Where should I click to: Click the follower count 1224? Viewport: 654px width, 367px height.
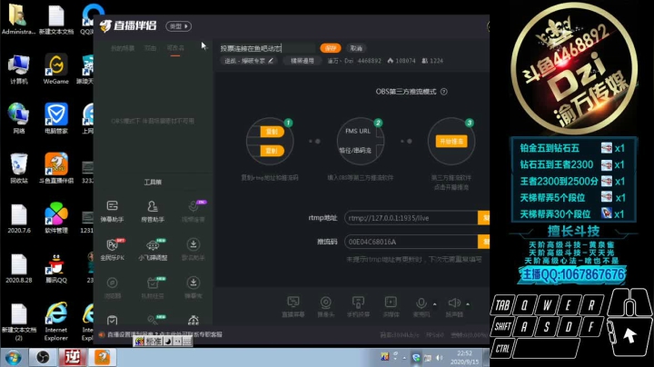[432, 61]
